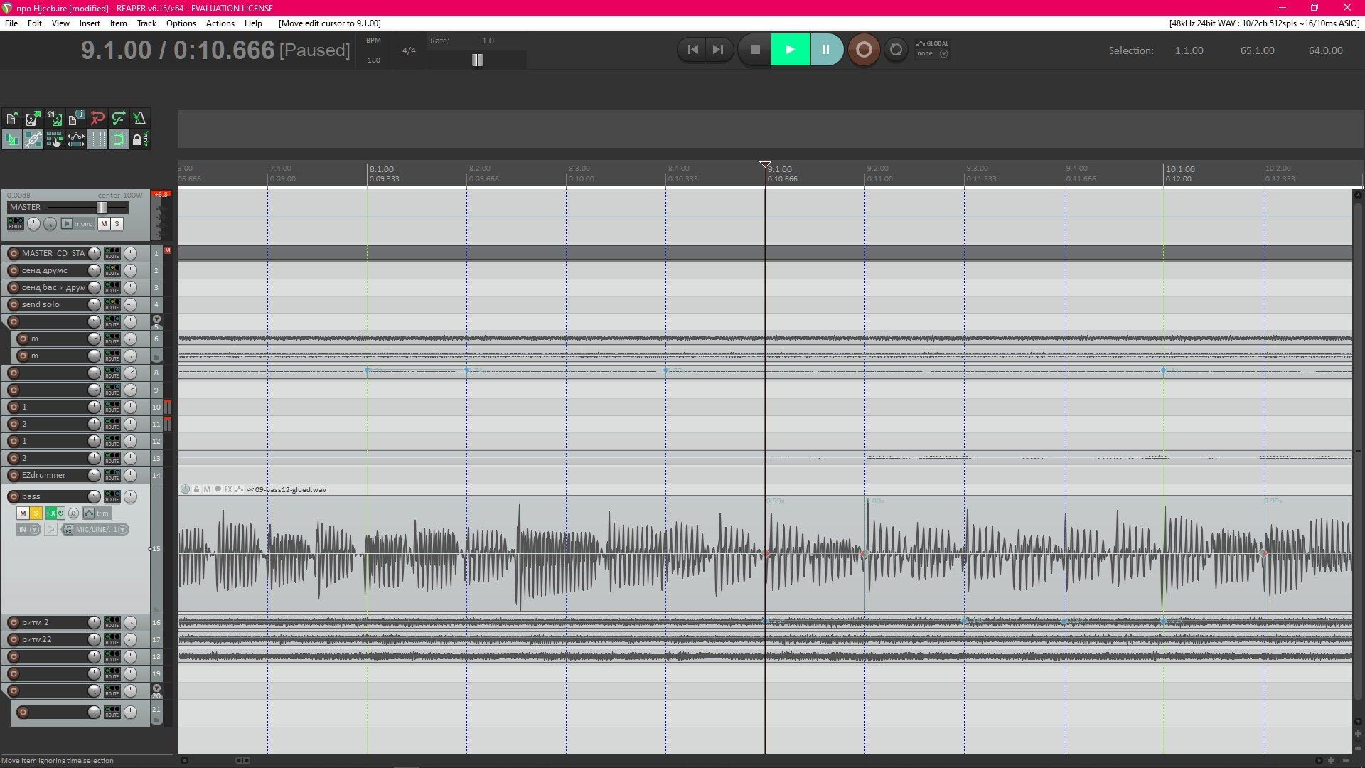Toggle the item grouping chain-link icon
This screenshot has width=1365, height=768.
coord(33,140)
